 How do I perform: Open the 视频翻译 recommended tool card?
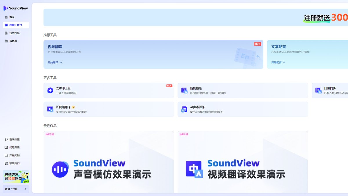tap(153, 54)
